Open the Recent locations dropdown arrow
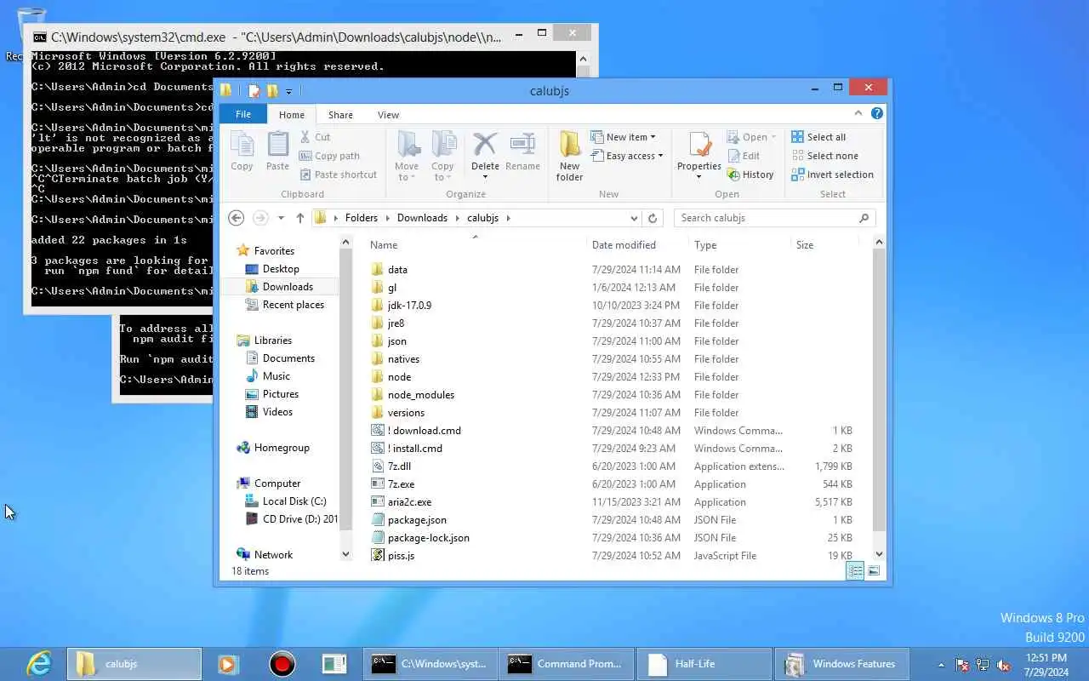The height and width of the screenshot is (681, 1089). [x=281, y=218]
